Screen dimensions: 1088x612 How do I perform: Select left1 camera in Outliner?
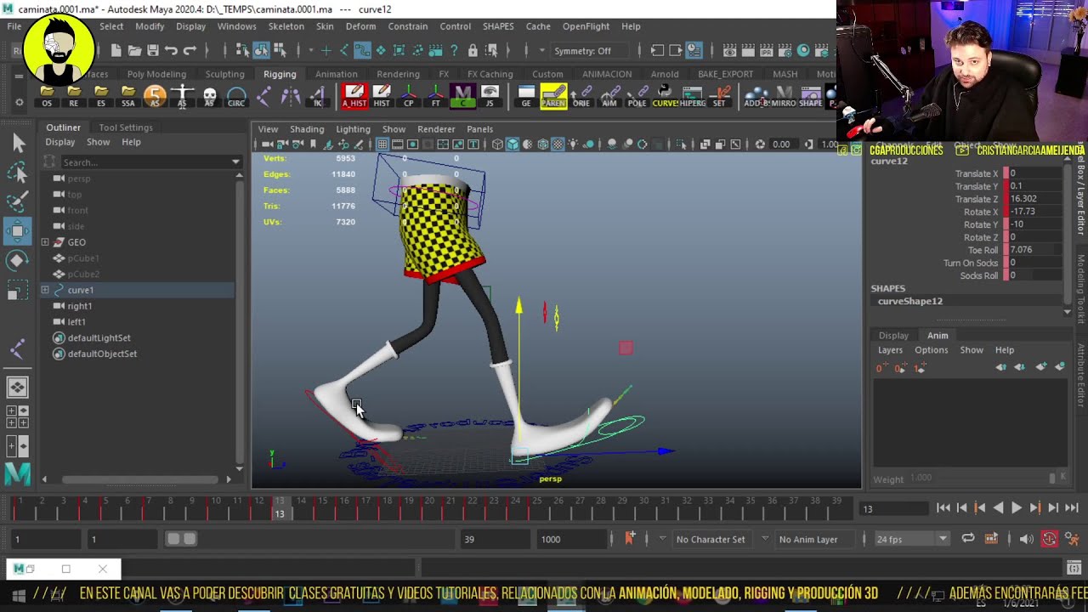76,322
